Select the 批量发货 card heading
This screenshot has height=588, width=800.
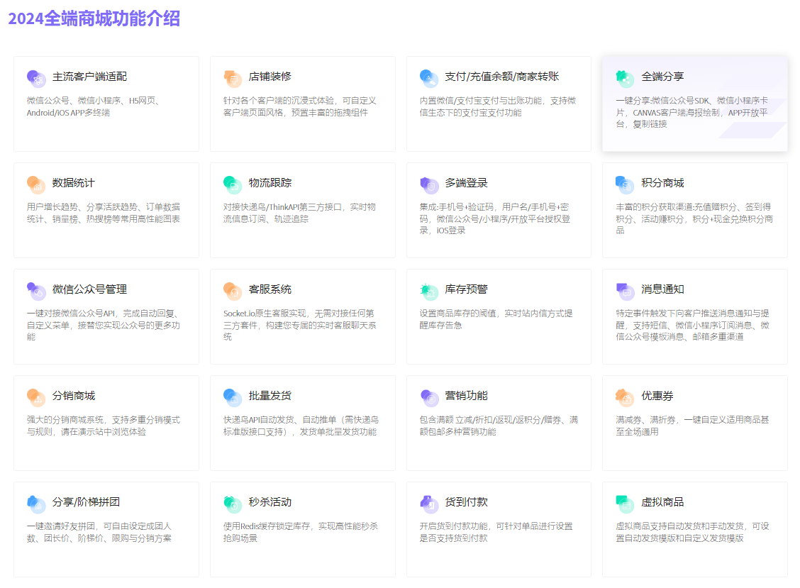270,396
